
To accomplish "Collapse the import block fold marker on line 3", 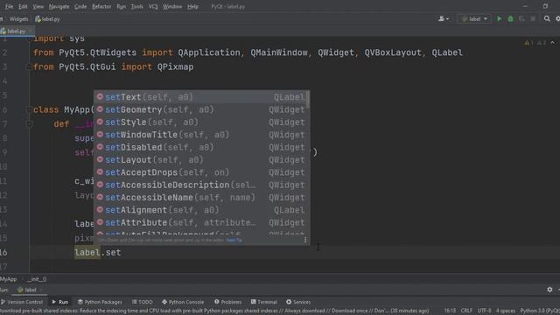I will pos(29,66).
